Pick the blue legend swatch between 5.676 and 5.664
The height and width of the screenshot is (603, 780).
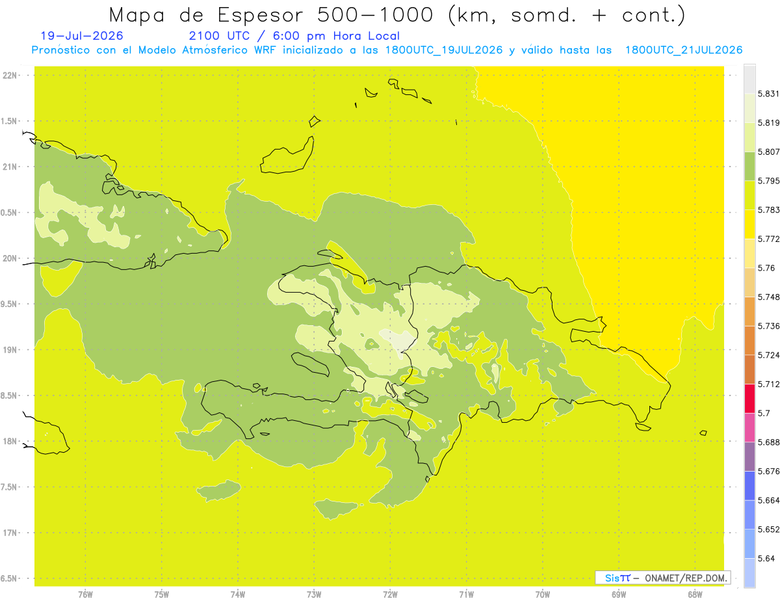point(749,486)
